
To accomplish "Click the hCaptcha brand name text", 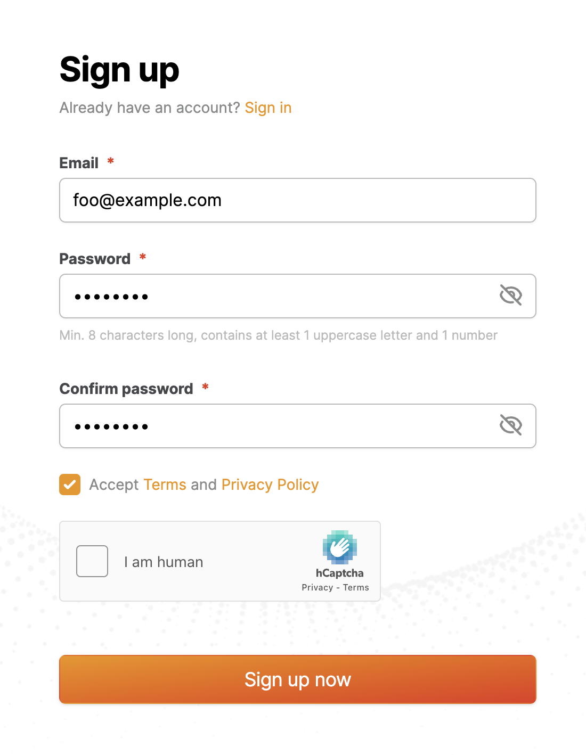I will coord(339,573).
